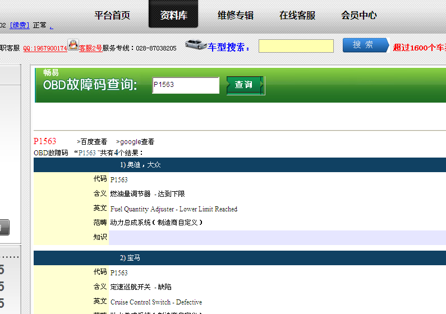Select the 奥迪，大众 result header

point(140,165)
